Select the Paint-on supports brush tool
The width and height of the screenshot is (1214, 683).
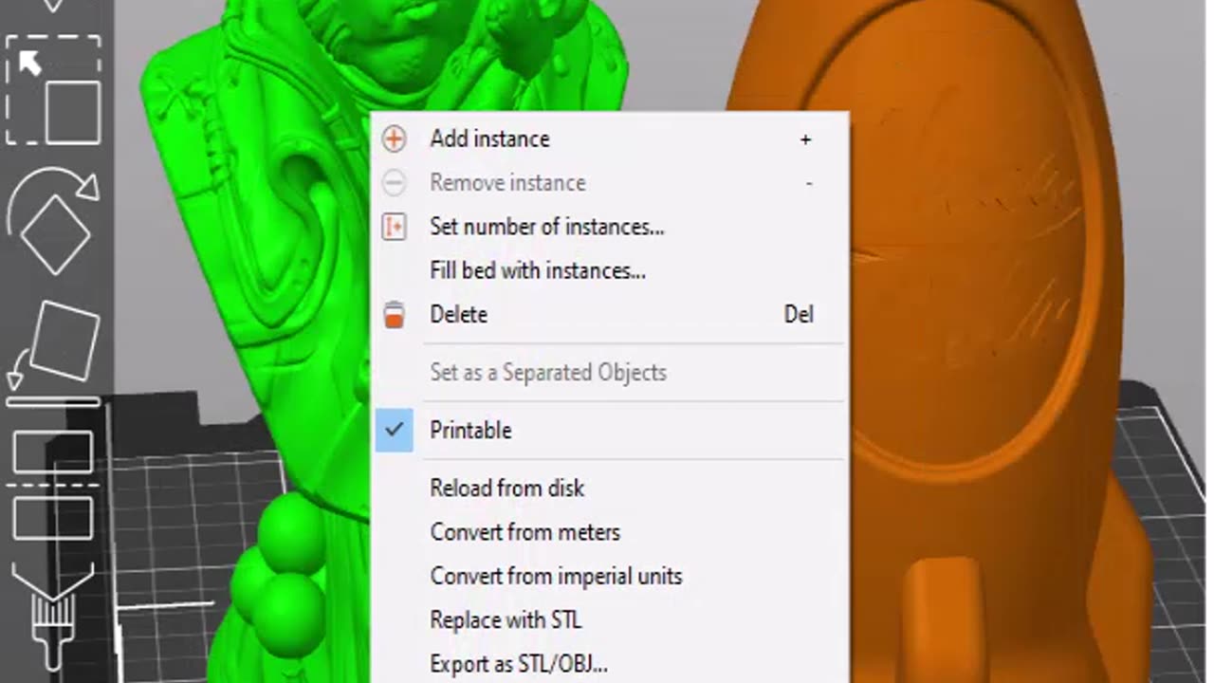pyautogui.click(x=53, y=617)
